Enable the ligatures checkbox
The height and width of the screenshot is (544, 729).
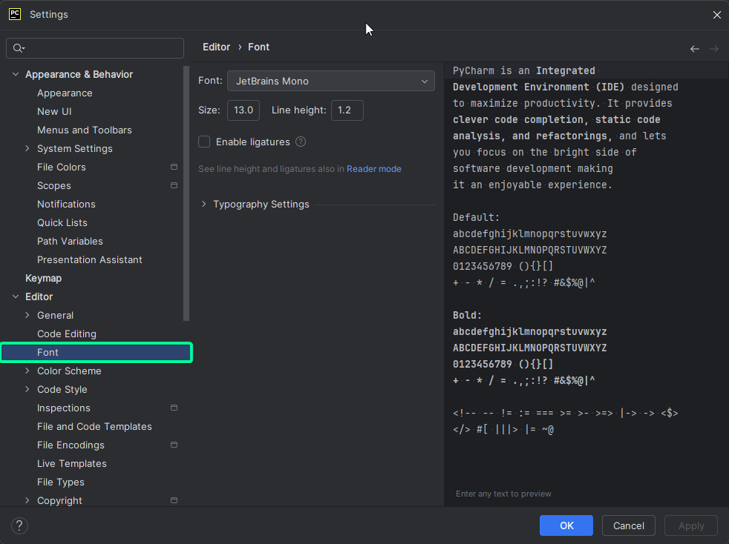(204, 142)
